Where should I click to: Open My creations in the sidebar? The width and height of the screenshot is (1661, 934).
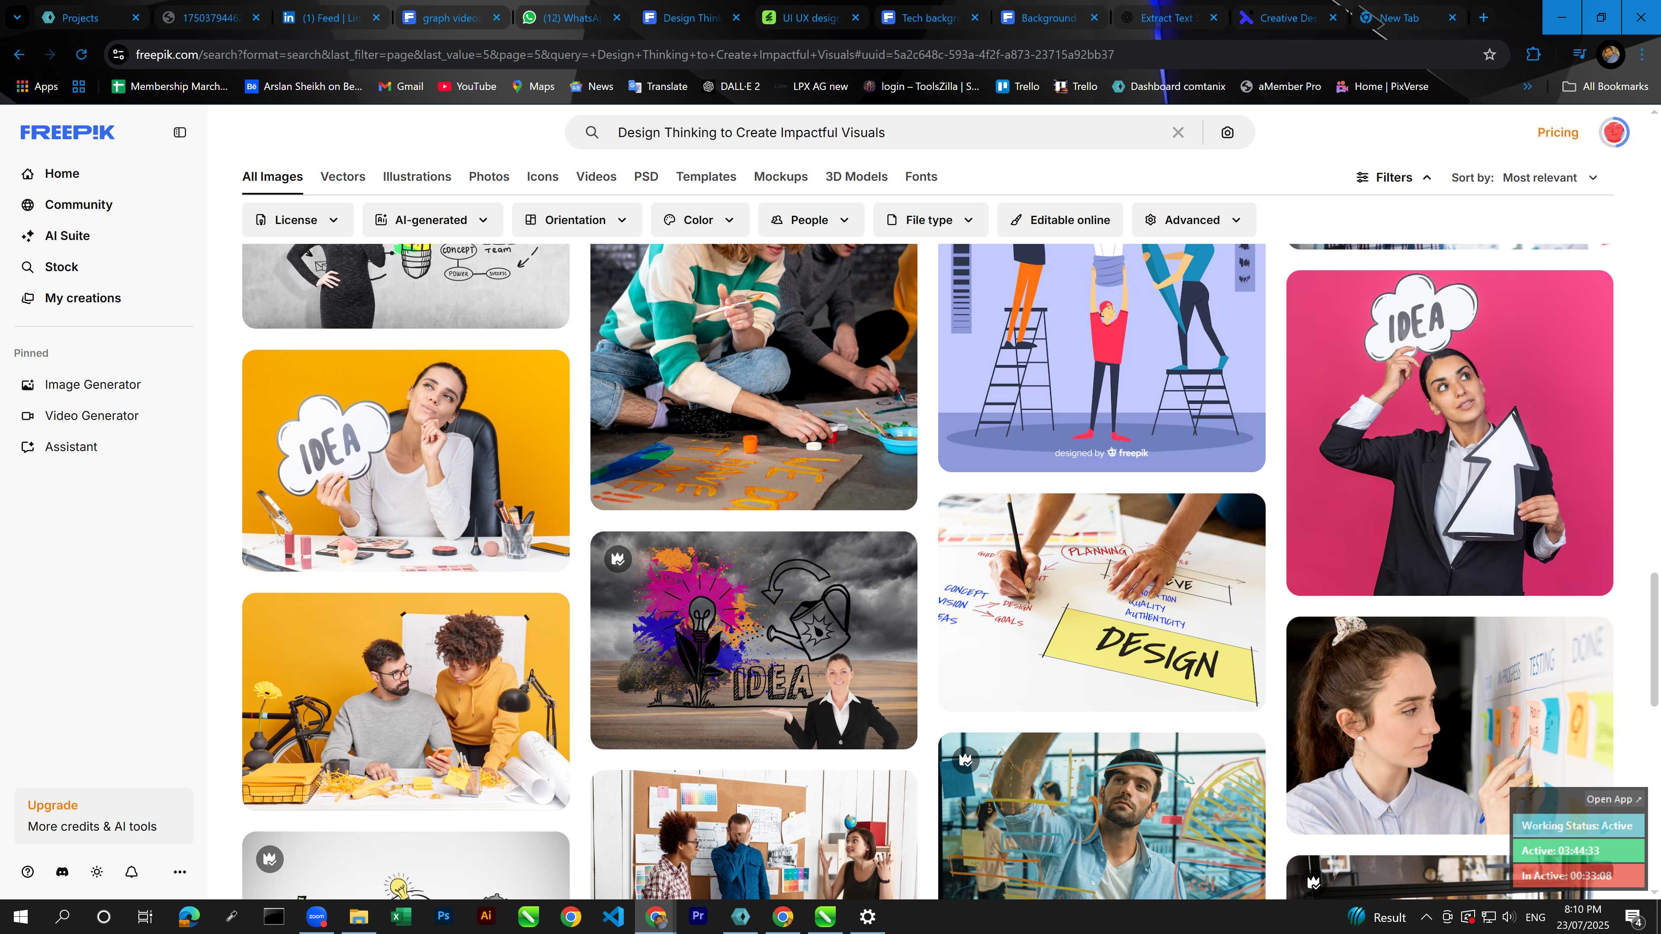click(83, 298)
